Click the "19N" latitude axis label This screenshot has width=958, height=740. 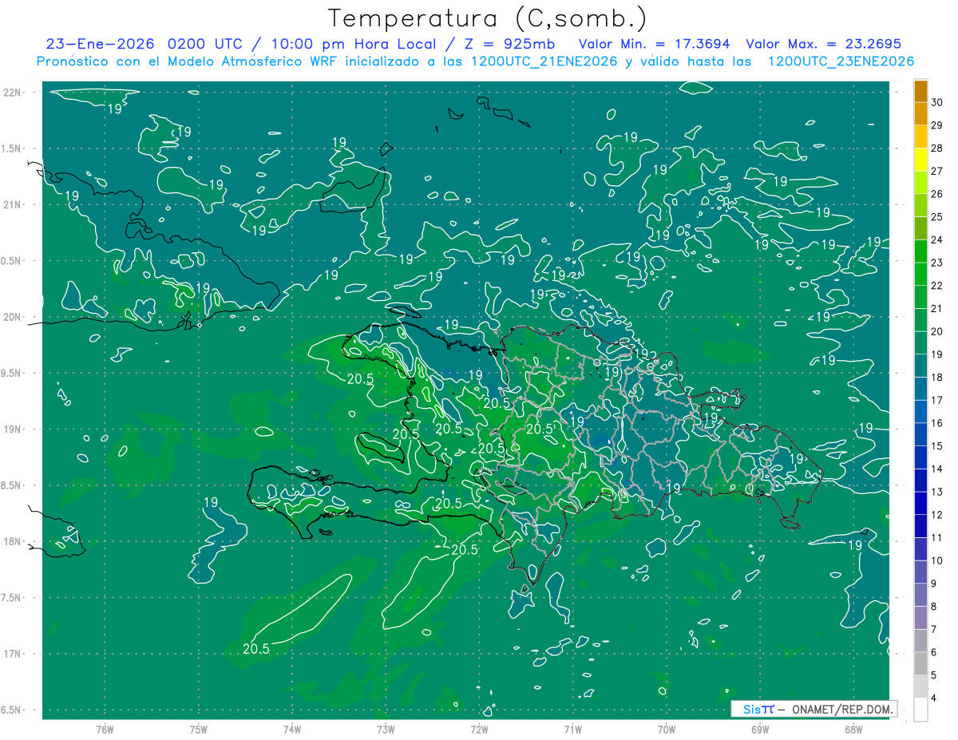pos(12,429)
